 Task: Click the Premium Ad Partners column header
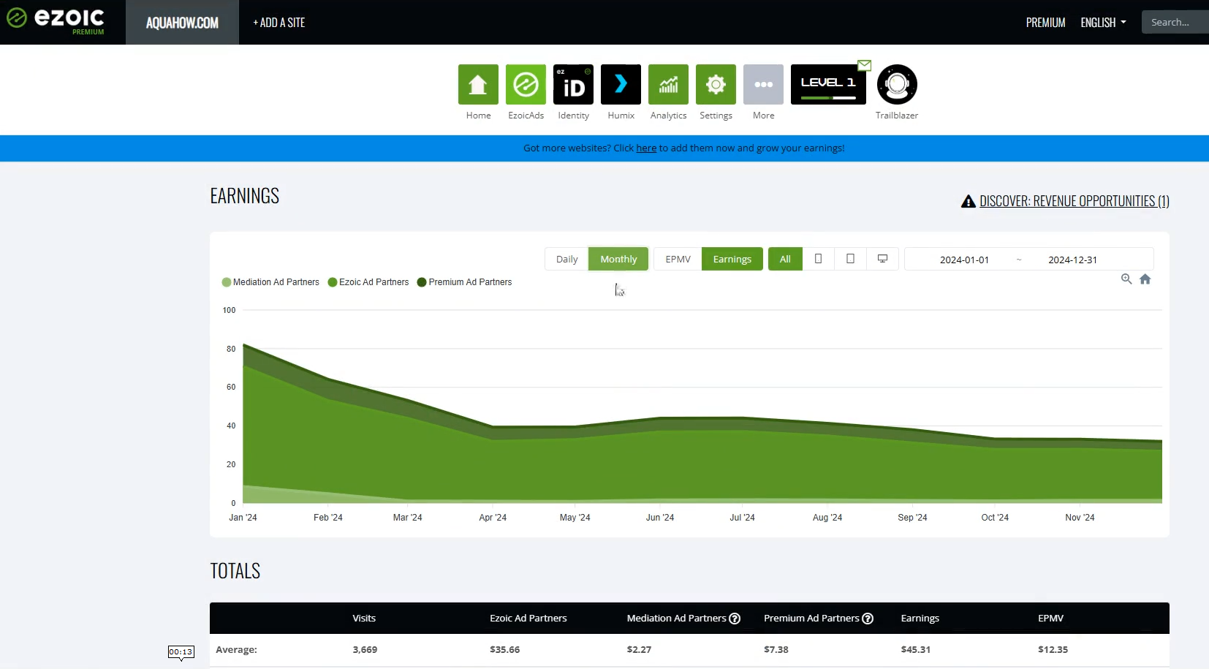pos(811,618)
